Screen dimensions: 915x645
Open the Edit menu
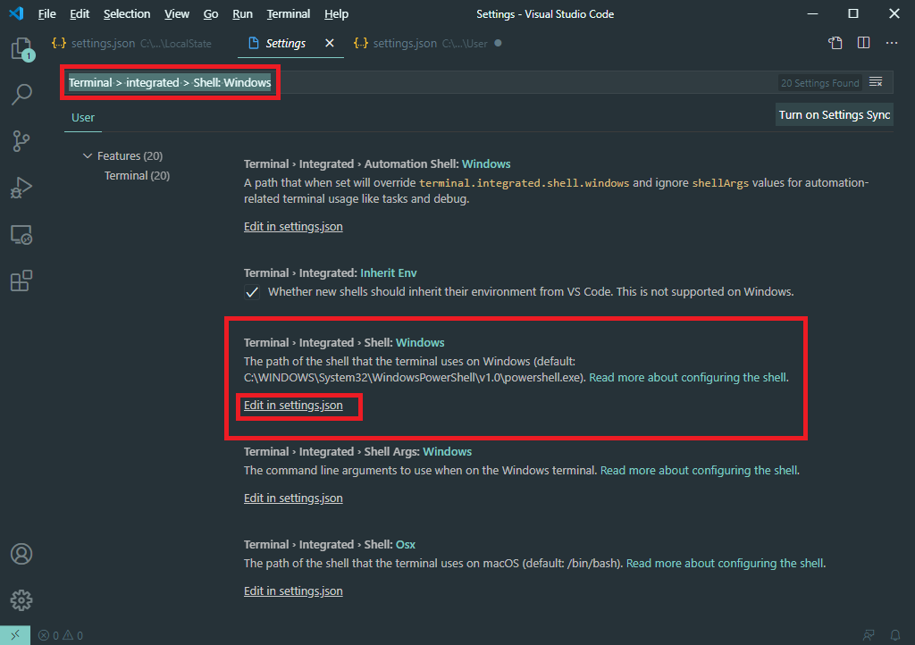80,14
